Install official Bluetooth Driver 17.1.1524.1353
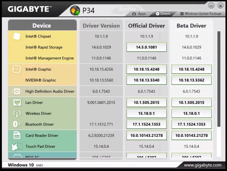This screenshot has width=227, height=171. tap(147, 124)
